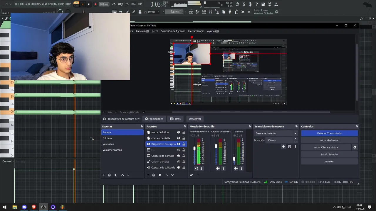Click the FL Studio record button

coord(95,4)
